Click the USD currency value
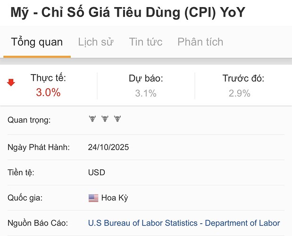The image size is (292, 236). tap(97, 172)
